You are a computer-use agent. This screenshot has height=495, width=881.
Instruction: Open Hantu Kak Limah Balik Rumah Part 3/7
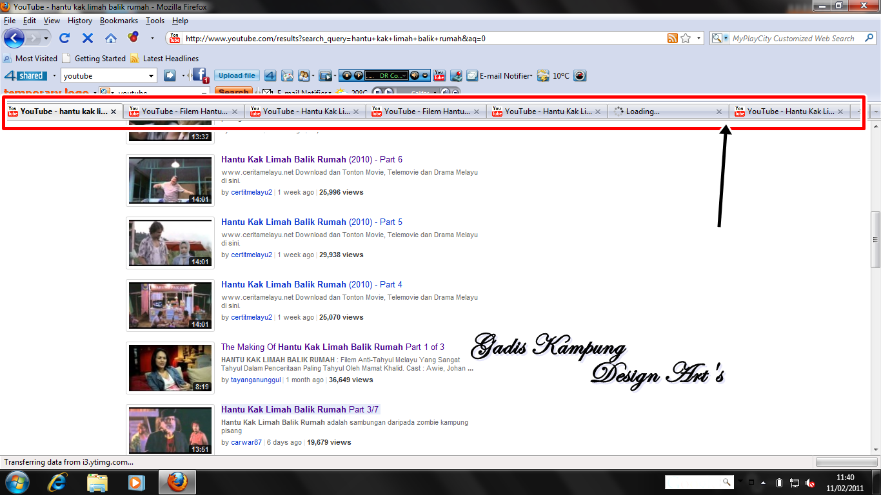tap(301, 409)
